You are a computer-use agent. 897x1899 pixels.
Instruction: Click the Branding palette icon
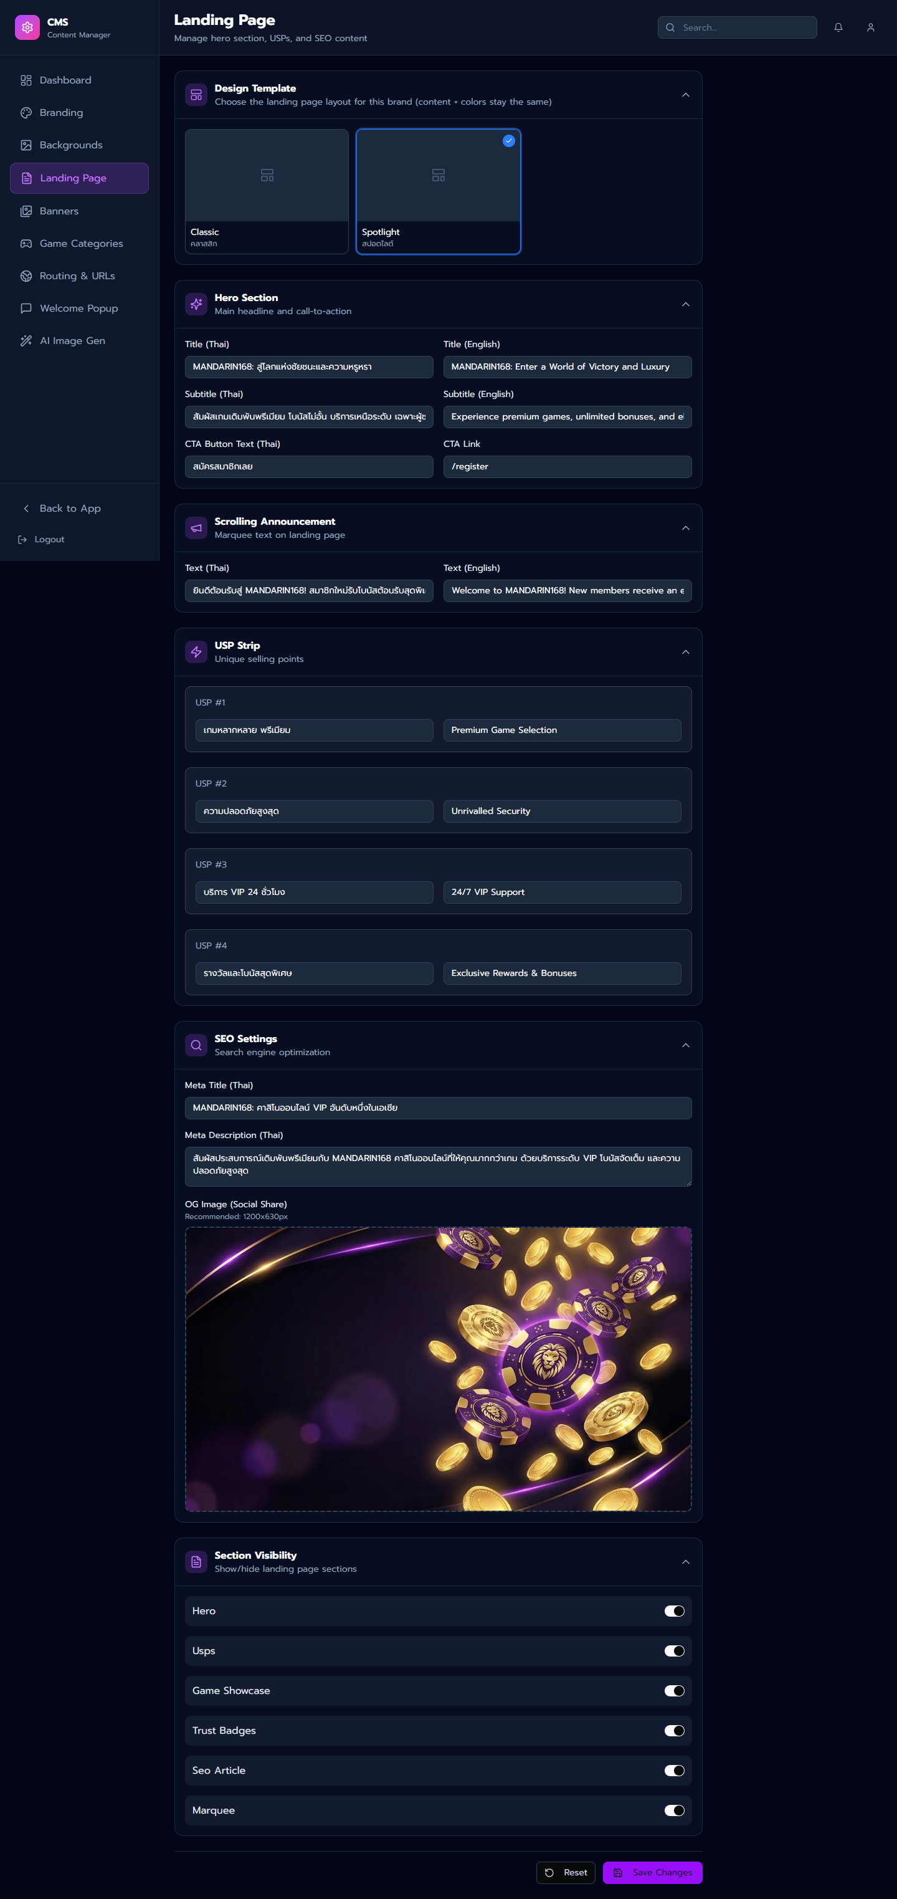pyautogui.click(x=27, y=113)
